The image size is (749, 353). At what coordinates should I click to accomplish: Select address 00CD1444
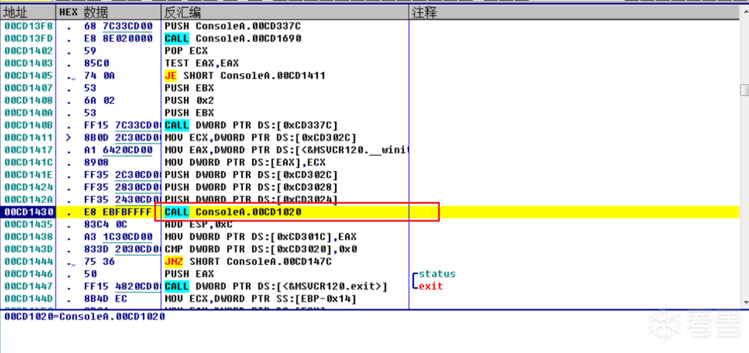29,261
